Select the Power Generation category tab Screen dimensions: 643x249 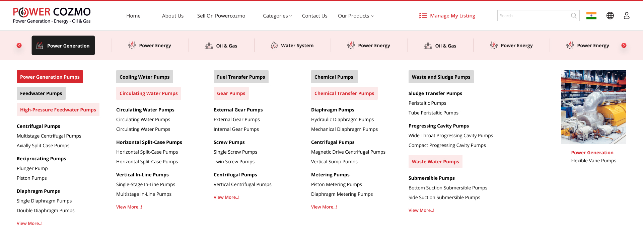pyautogui.click(x=63, y=46)
